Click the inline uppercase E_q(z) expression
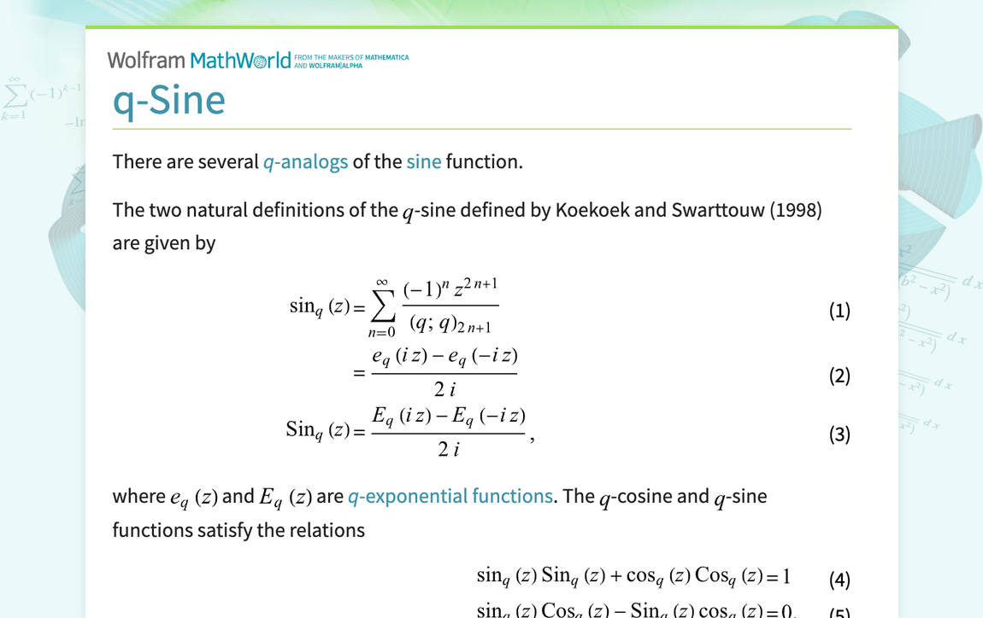Viewport: 983px width, 618px height. coord(285,497)
